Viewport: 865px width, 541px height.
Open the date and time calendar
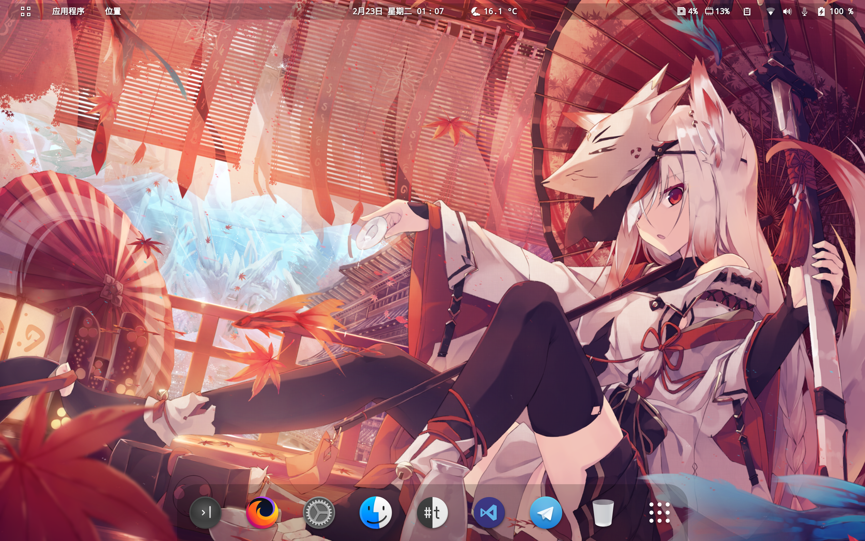coord(398,11)
